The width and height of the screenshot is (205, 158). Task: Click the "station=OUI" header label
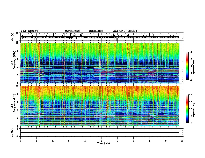click(x=96, y=31)
